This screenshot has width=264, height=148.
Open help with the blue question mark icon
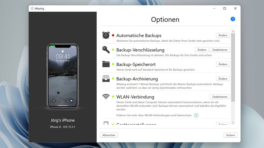point(233,19)
